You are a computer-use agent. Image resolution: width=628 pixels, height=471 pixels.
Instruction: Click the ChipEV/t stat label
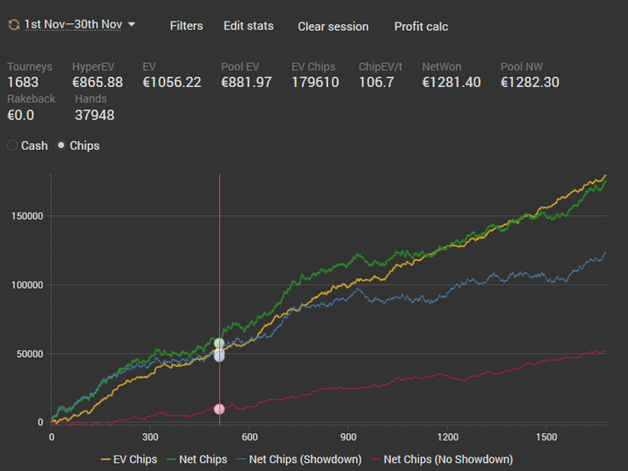[380, 66]
